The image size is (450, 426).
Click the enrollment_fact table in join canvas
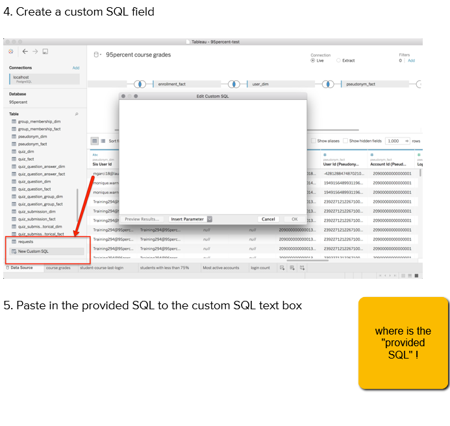[187, 84]
